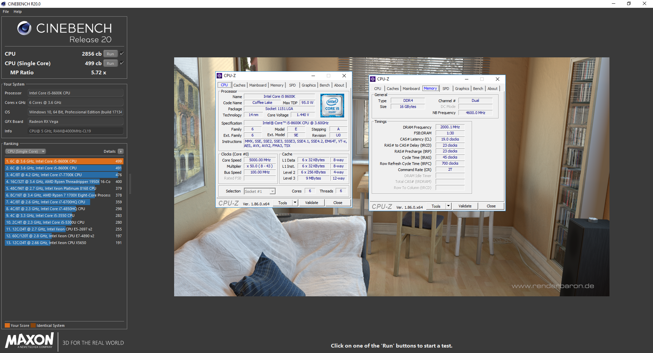The height and width of the screenshot is (353, 653).
Task: Select ranking row 1 with score 499
Action: click(64, 161)
